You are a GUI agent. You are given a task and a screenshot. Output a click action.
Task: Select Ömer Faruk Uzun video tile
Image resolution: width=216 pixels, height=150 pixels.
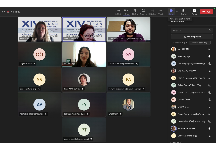tap(129, 29)
